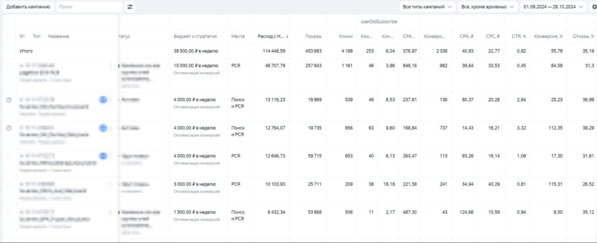Click the blue badge icon in the 12 764,07 row
This screenshot has width=597, height=243.
point(103,128)
